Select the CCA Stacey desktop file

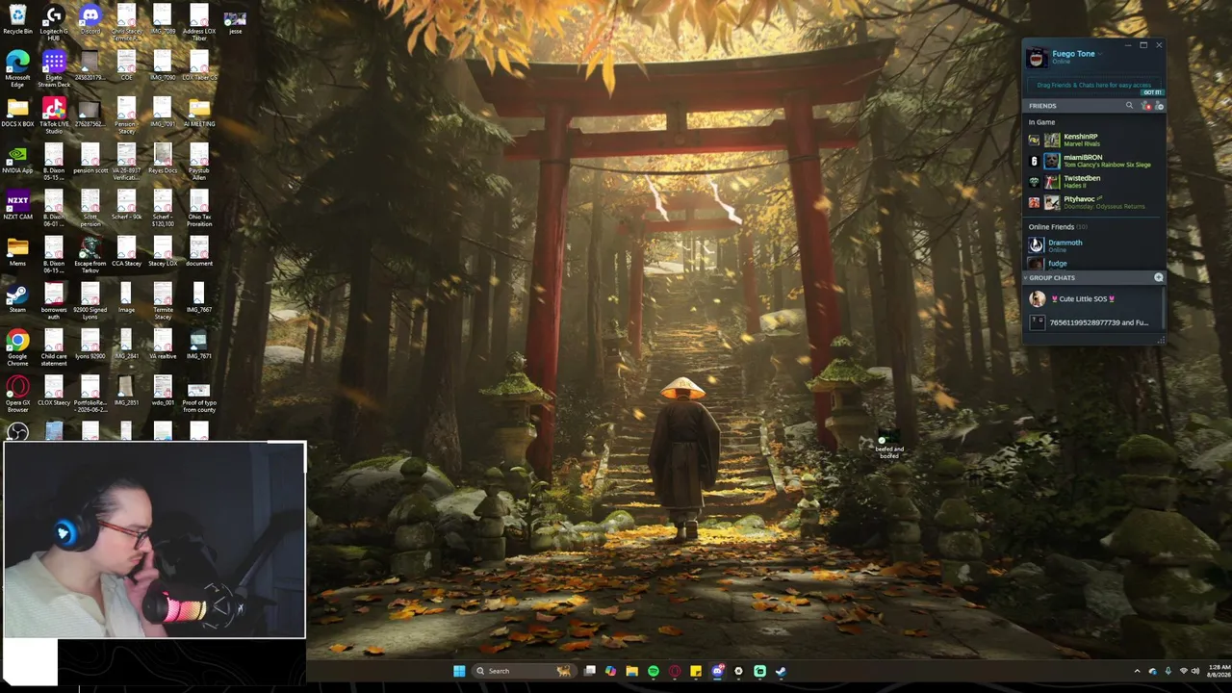(x=127, y=251)
